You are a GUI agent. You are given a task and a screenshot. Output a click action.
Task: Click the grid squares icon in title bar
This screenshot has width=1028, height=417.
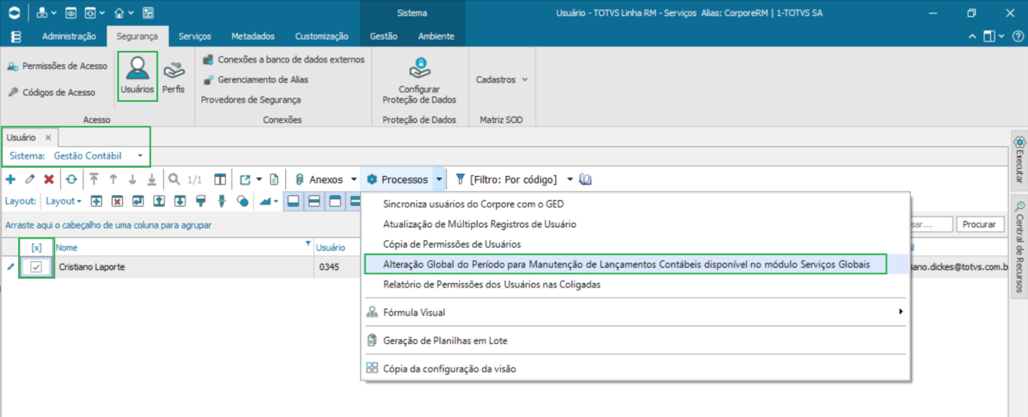[148, 13]
